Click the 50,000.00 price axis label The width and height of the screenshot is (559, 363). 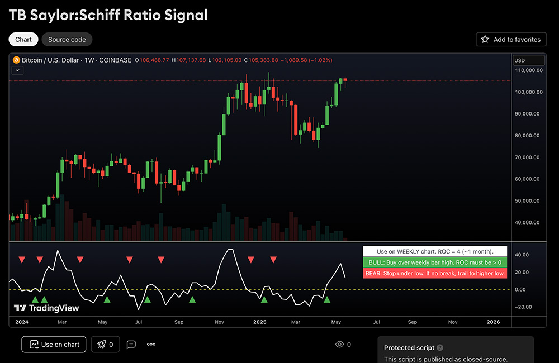click(x=527, y=200)
